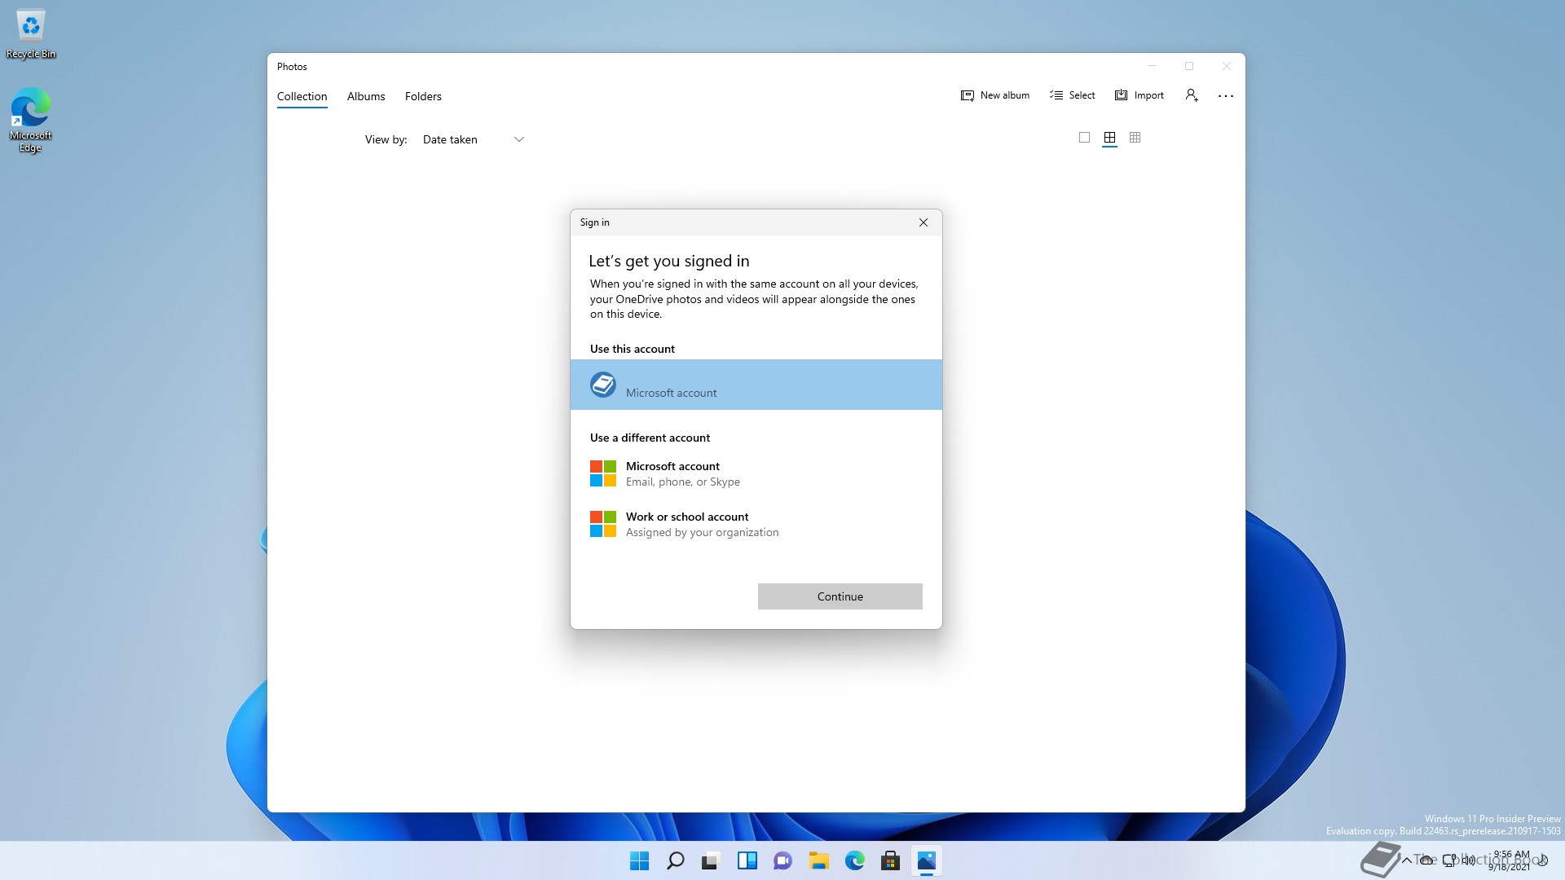The image size is (1565, 880).
Task: Open Chat from the taskbar
Action: coord(783,860)
